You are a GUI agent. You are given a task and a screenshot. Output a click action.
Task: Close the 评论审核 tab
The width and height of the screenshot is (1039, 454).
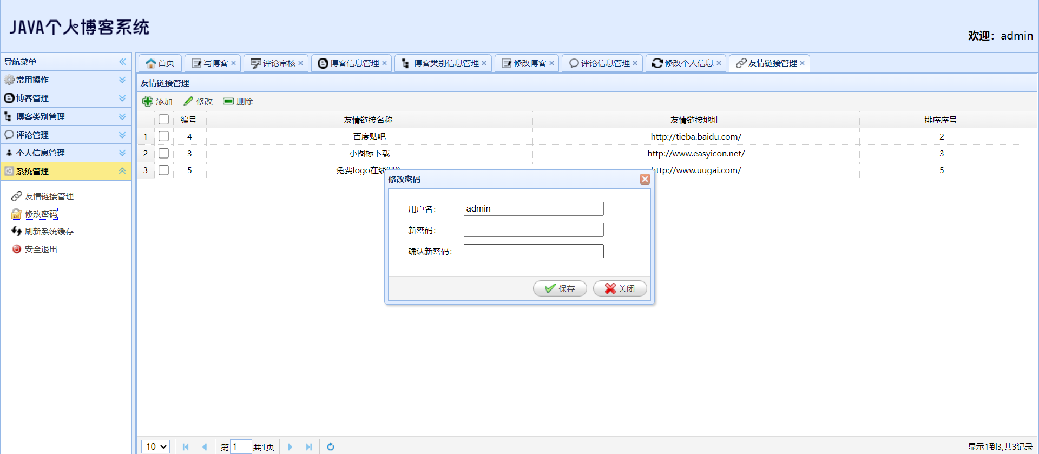click(x=300, y=63)
